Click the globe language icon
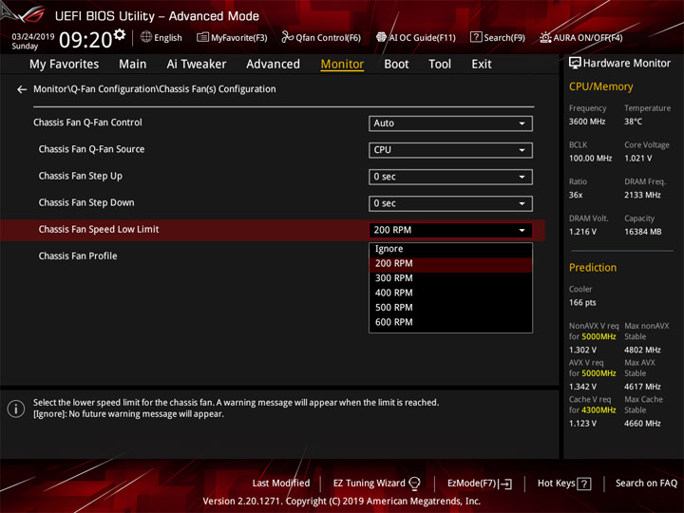The image size is (684, 513). [x=146, y=37]
